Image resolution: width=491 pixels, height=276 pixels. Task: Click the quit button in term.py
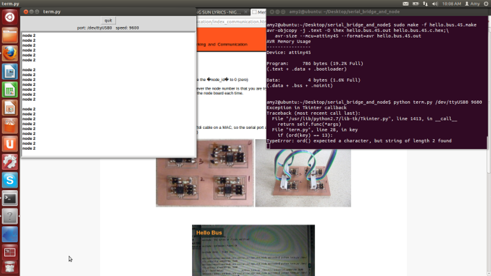(x=108, y=20)
